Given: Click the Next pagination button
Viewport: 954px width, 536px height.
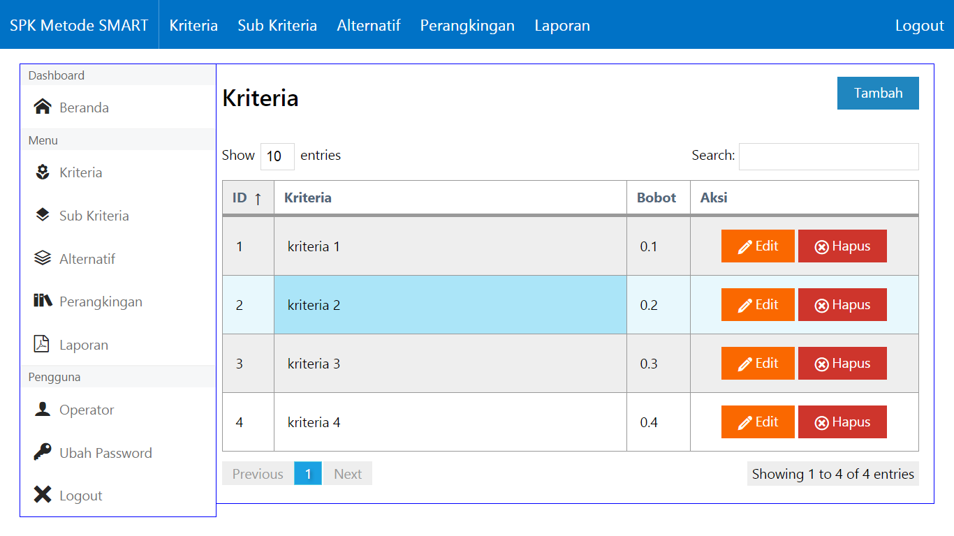Looking at the screenshot, I should pyautogui.click(x=348, y=473).
